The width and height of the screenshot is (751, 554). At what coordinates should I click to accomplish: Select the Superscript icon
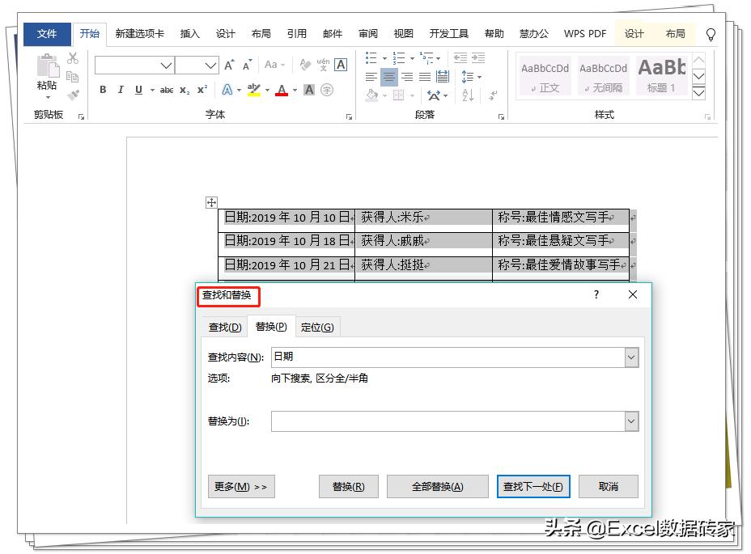(202, 89)
